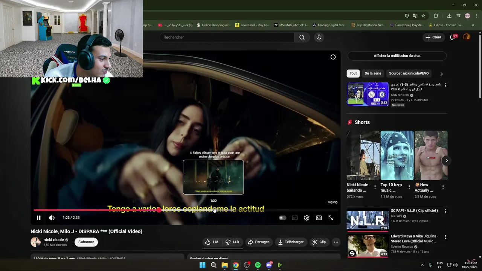Open the nicki nicole channel avatar
Screen dimensions: 482x271
coord(36,242)
